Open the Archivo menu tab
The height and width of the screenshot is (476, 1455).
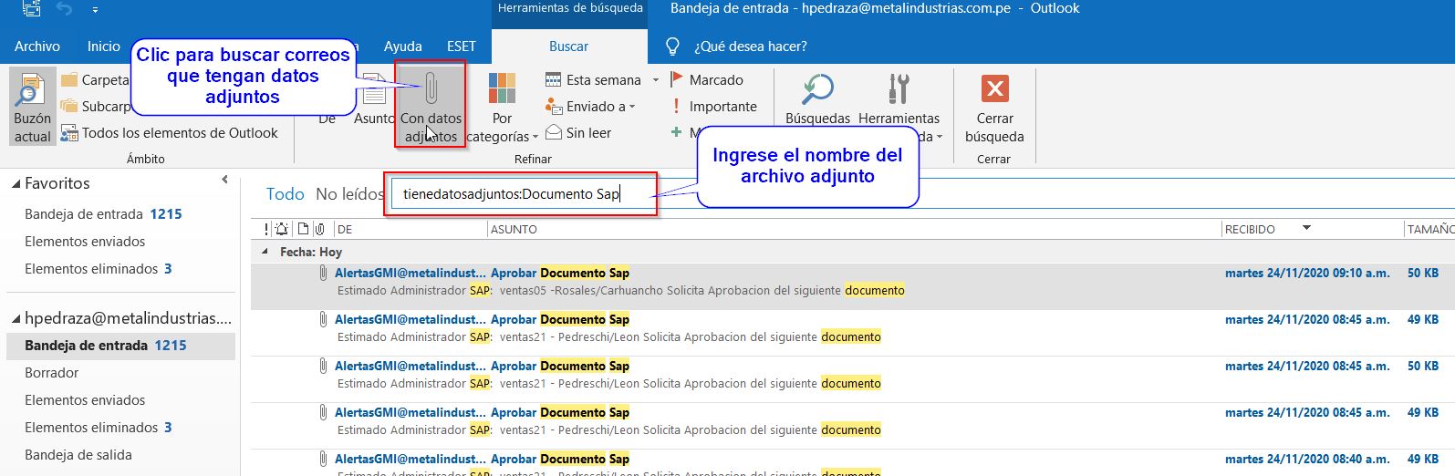[37, 47]
